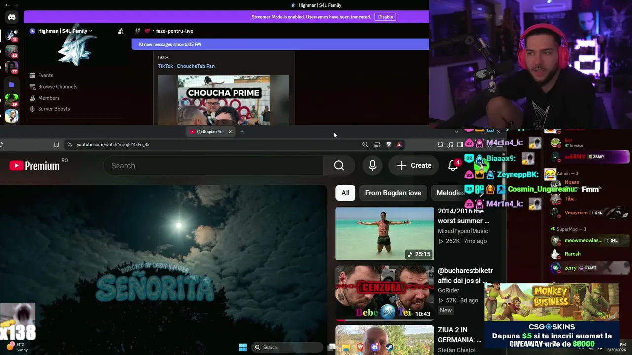Open the Windows Start menu

[243, 347]
